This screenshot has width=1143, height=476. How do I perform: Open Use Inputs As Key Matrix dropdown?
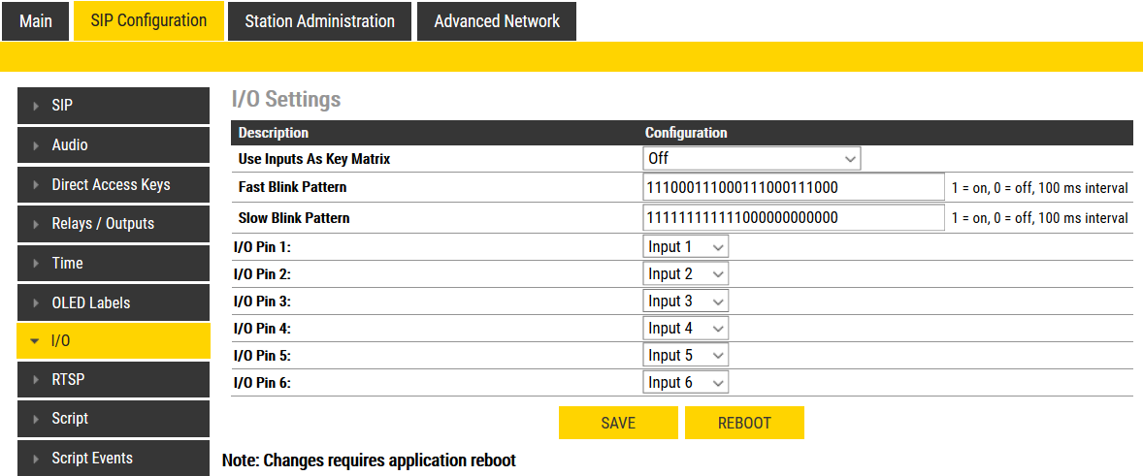click(x=751, y=158)
